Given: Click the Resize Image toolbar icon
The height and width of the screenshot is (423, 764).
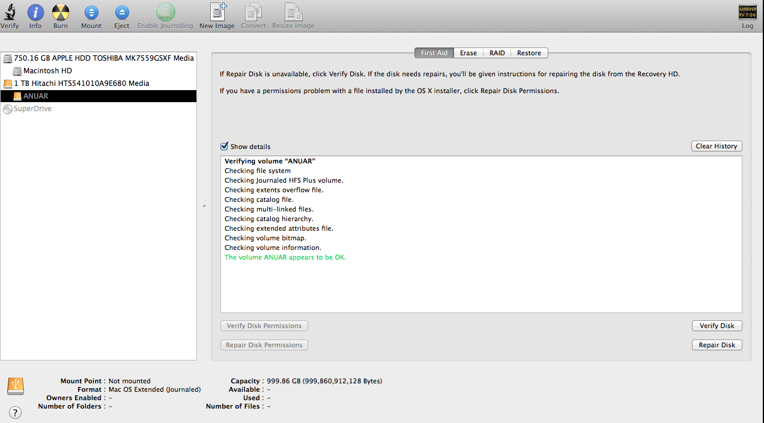Looking at the screenshot, I should point(293,11).
